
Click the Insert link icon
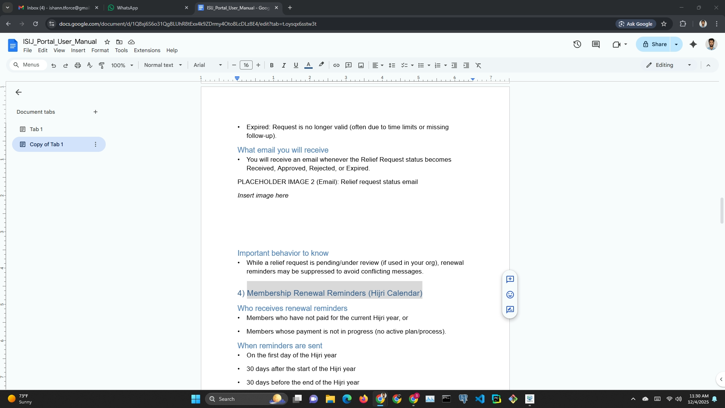click(x=336, y=65)
